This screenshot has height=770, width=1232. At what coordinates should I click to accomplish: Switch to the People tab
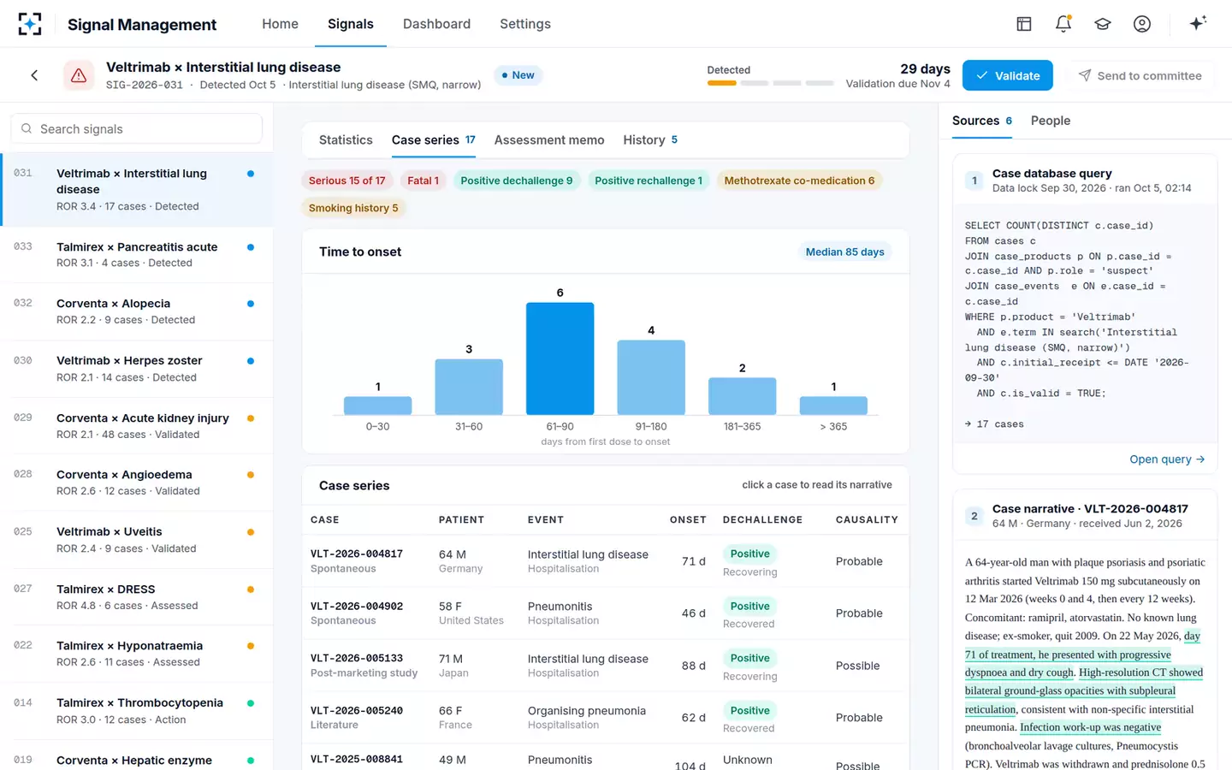tap(1051, 121)
